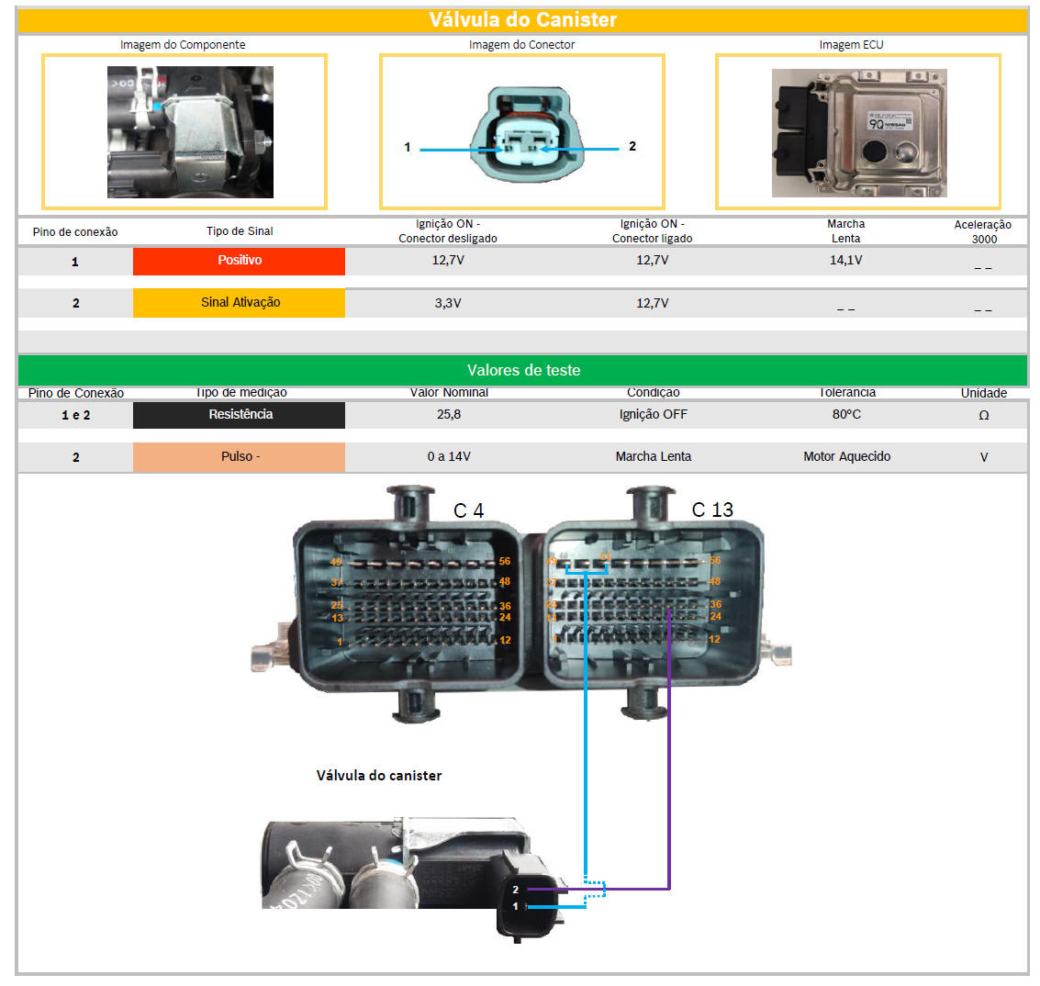Select the yellow Sinal Ativação cell
This screenshot has height=986, width=1040.
[x=239, y=303]
